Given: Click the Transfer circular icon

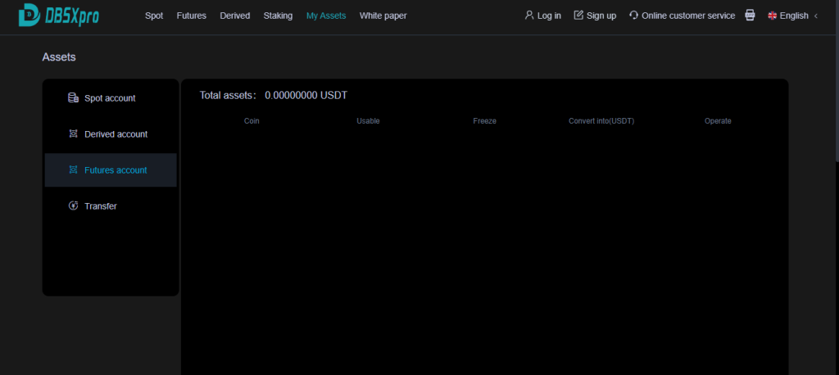Looking at the screenshot, I should (73, 206).
